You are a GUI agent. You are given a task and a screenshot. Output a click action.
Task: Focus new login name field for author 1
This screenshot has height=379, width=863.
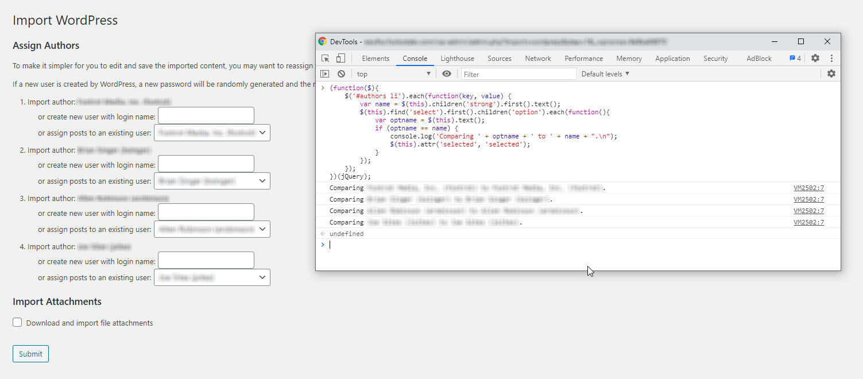click(x=206, y=115)
